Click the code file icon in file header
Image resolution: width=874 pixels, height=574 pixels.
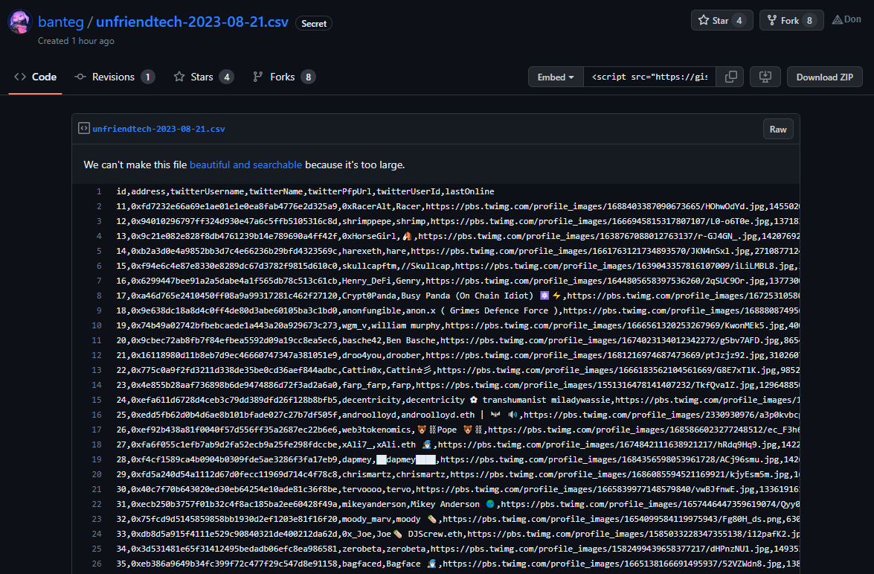[83, 128]
